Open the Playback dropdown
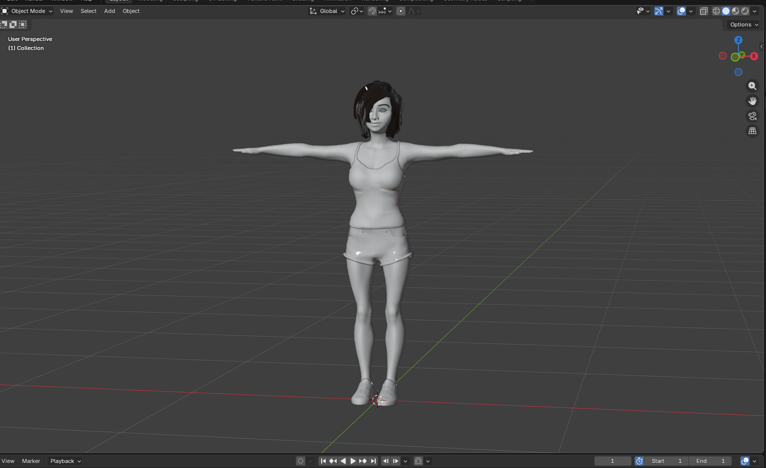This screenshot has width=766, height=468. click(x=65, y=461)
